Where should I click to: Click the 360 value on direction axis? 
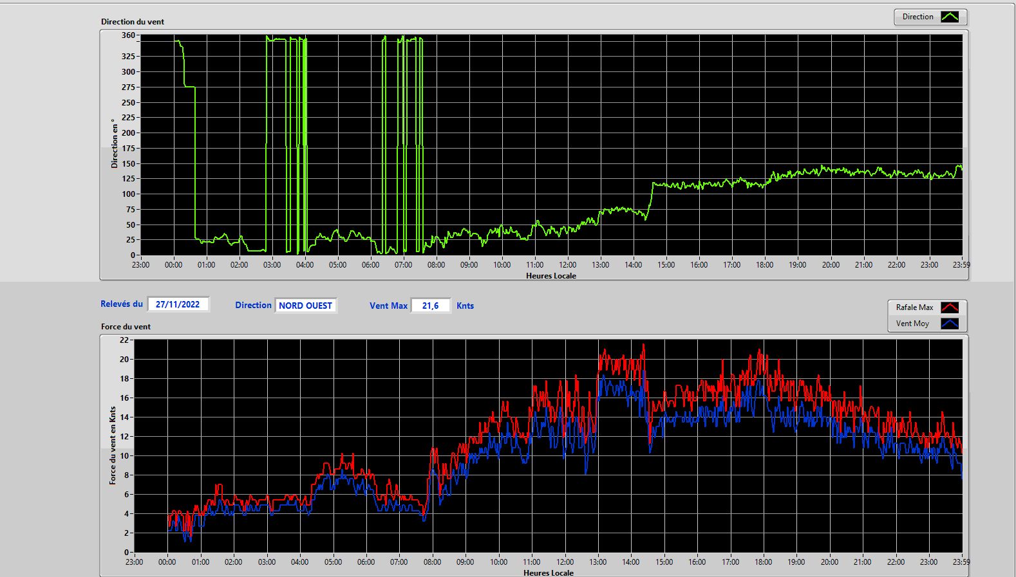[128, 35]
